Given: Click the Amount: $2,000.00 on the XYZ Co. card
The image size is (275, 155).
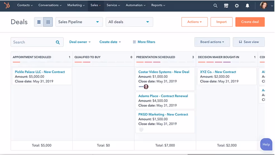Looking at the screenshot, I should (215, 77).
